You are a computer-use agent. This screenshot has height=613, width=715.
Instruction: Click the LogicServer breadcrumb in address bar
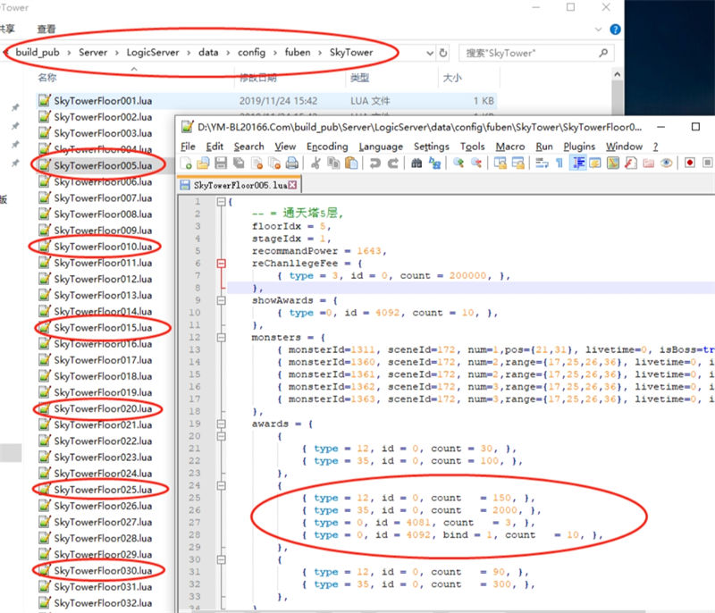pos(151,53)
